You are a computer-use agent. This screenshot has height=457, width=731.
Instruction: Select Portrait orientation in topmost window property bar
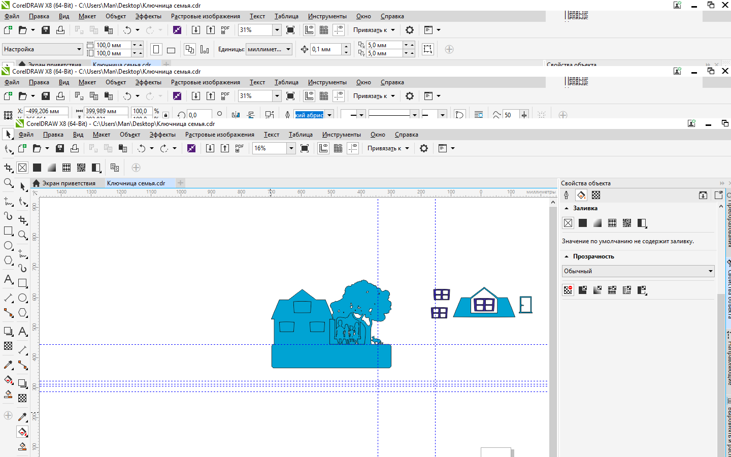156,49
